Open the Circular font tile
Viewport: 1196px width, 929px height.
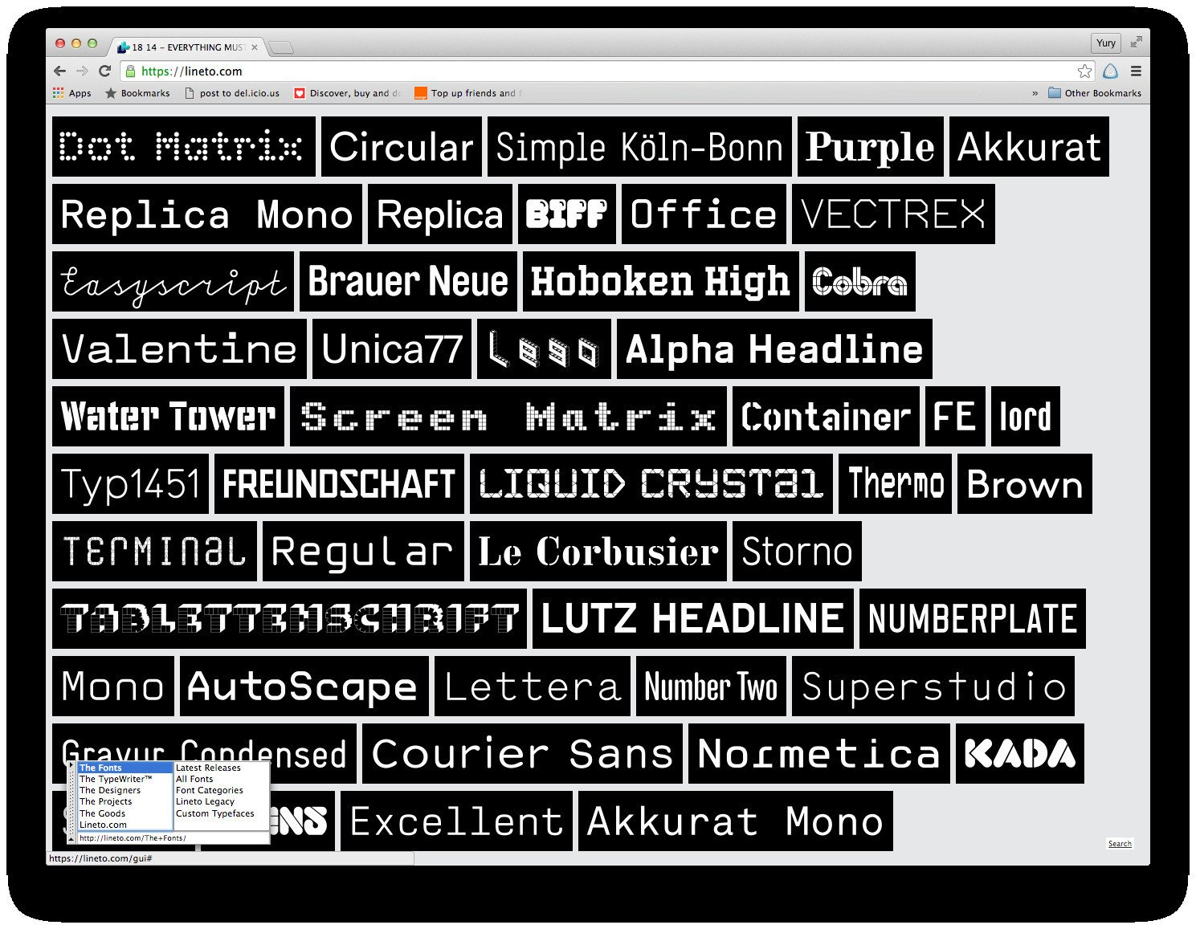[402, 146]
